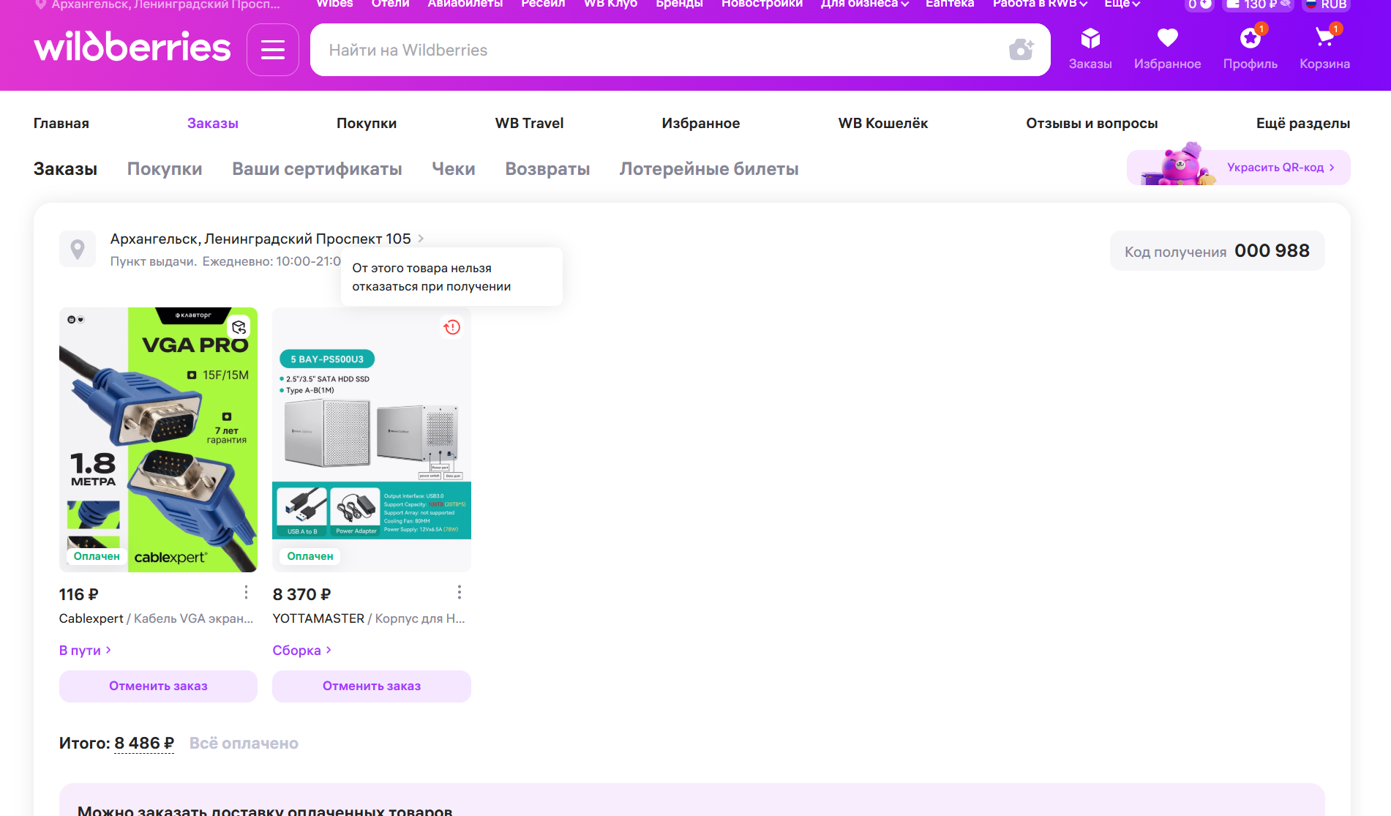This screenshot has width=1391, height=816.
Task: Open Заказы box icon in the header
Action: click(1090, 49)
